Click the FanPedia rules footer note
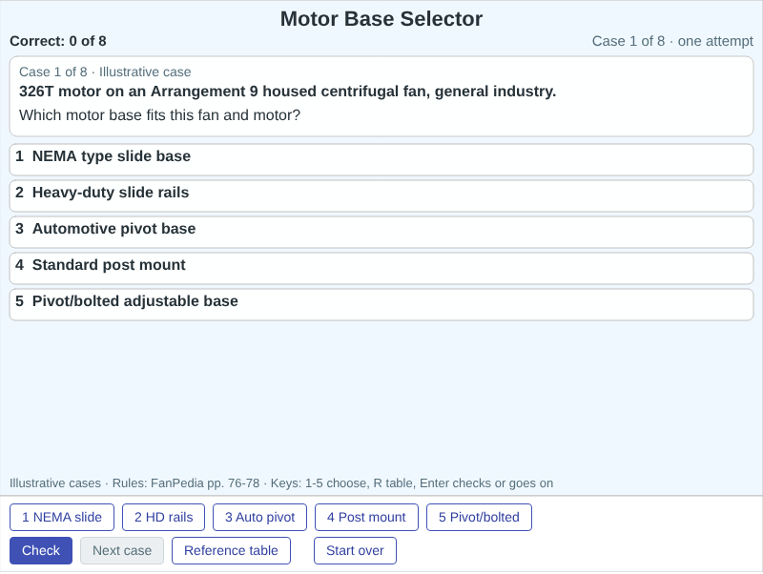 point(281,483)
